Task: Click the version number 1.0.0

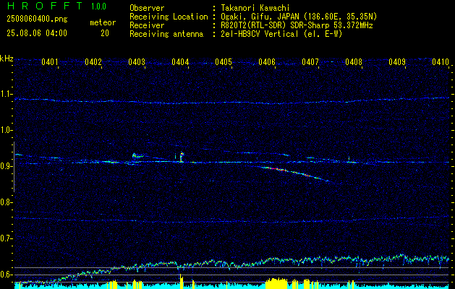Action: (x=98, y=6)
